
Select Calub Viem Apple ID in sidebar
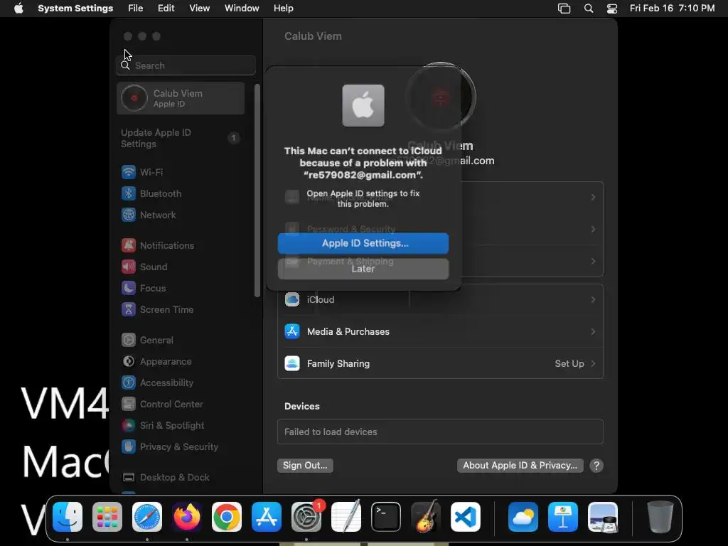click(x=181, y=98)
